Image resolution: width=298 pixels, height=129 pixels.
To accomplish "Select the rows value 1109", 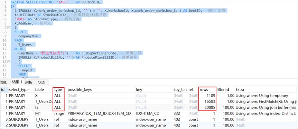I will click(211, 96).
